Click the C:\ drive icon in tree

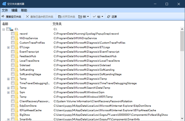[11, 29]
